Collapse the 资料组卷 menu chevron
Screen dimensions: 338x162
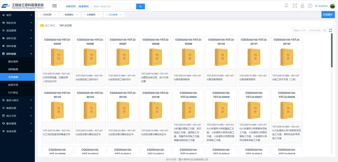click(31, 54)
